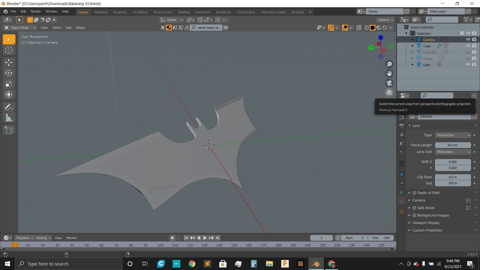Open the Add menu in viewport header

68,28
